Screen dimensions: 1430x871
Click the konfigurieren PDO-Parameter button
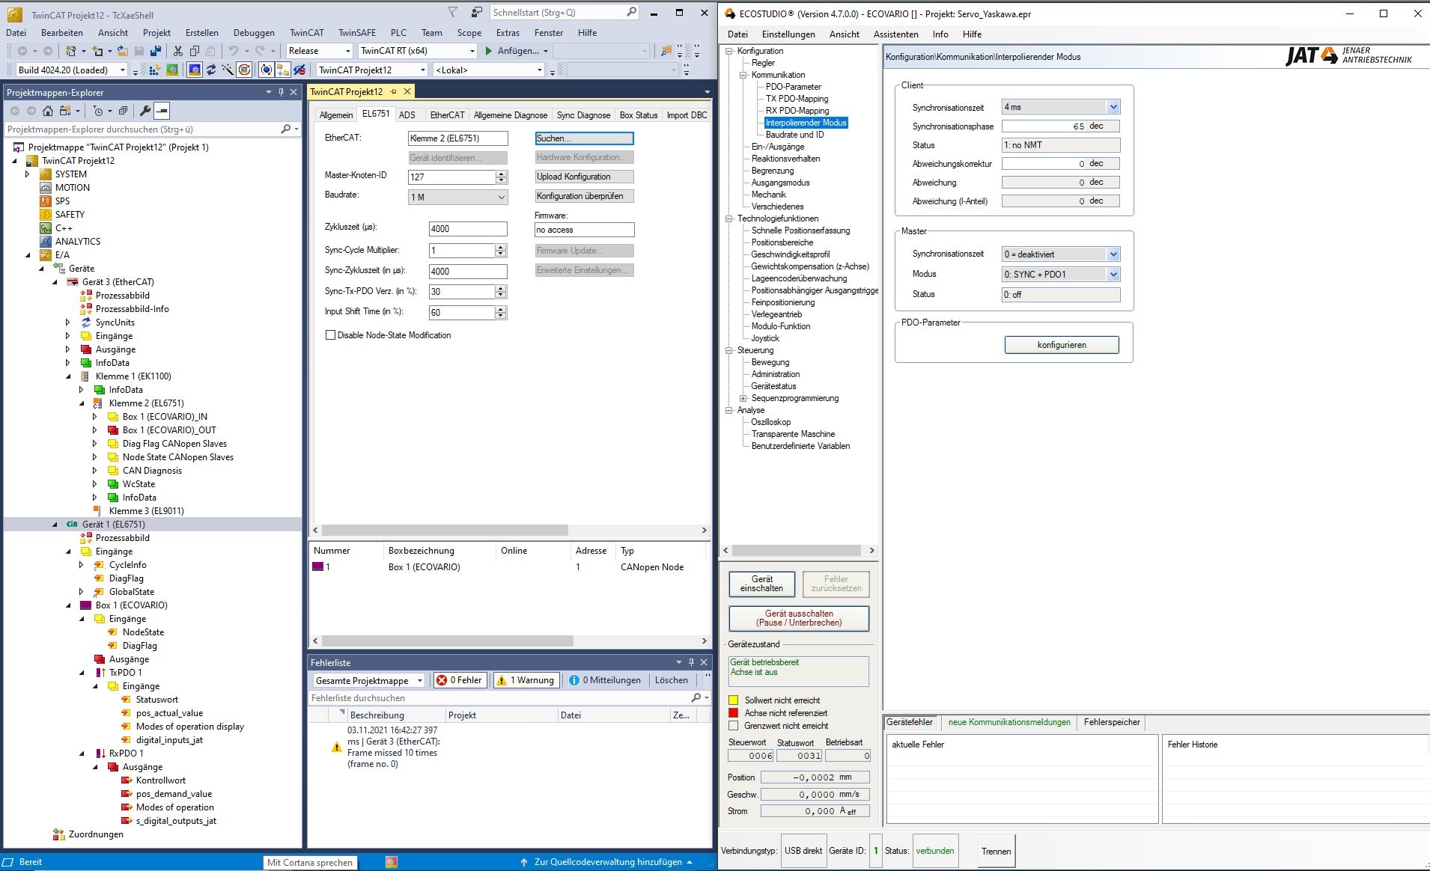pos(1062,345)
